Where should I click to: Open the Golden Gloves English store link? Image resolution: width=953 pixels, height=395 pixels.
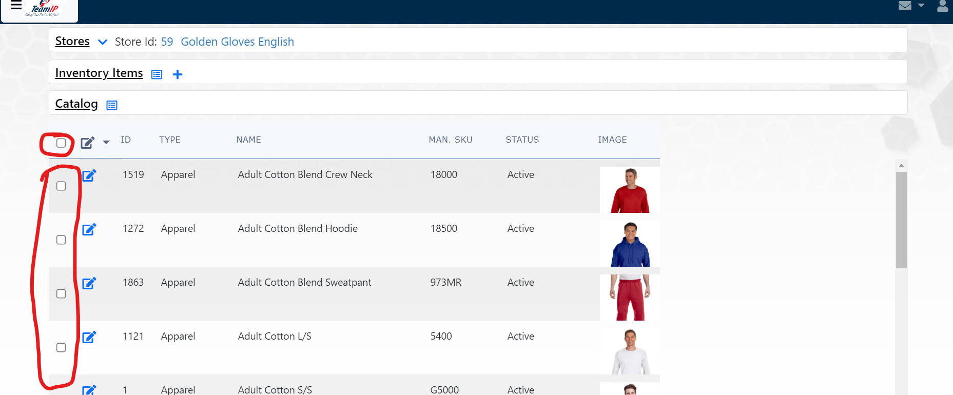pos(237,42)
